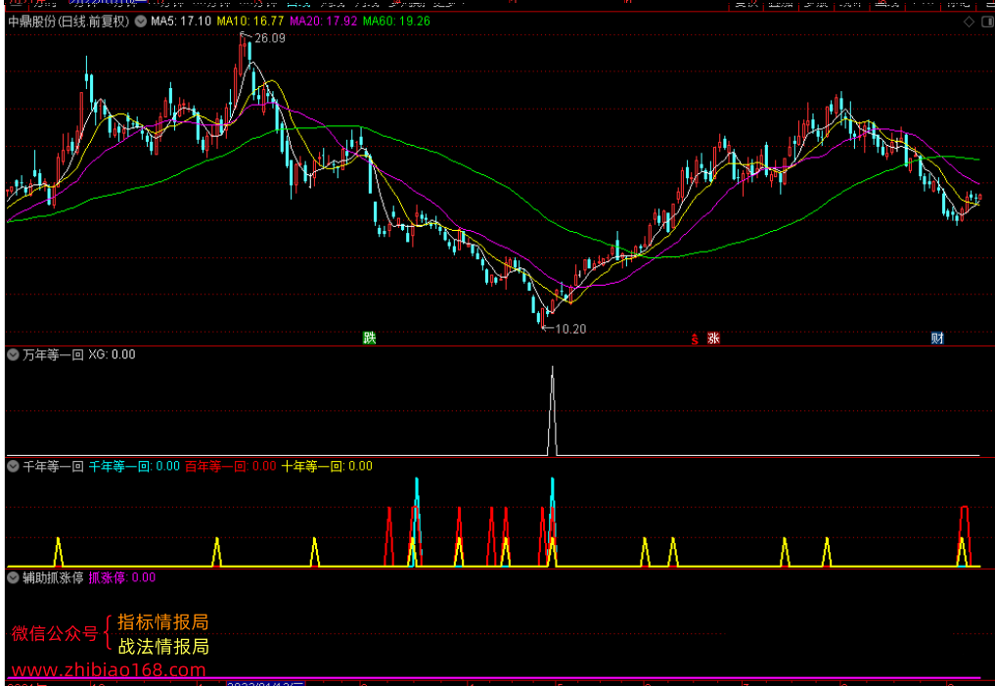Open dropdown beside 中鼎股份(日线.前复权) title
The height and width of the screenshot is (686, 995).
click(x=140, y=22)
